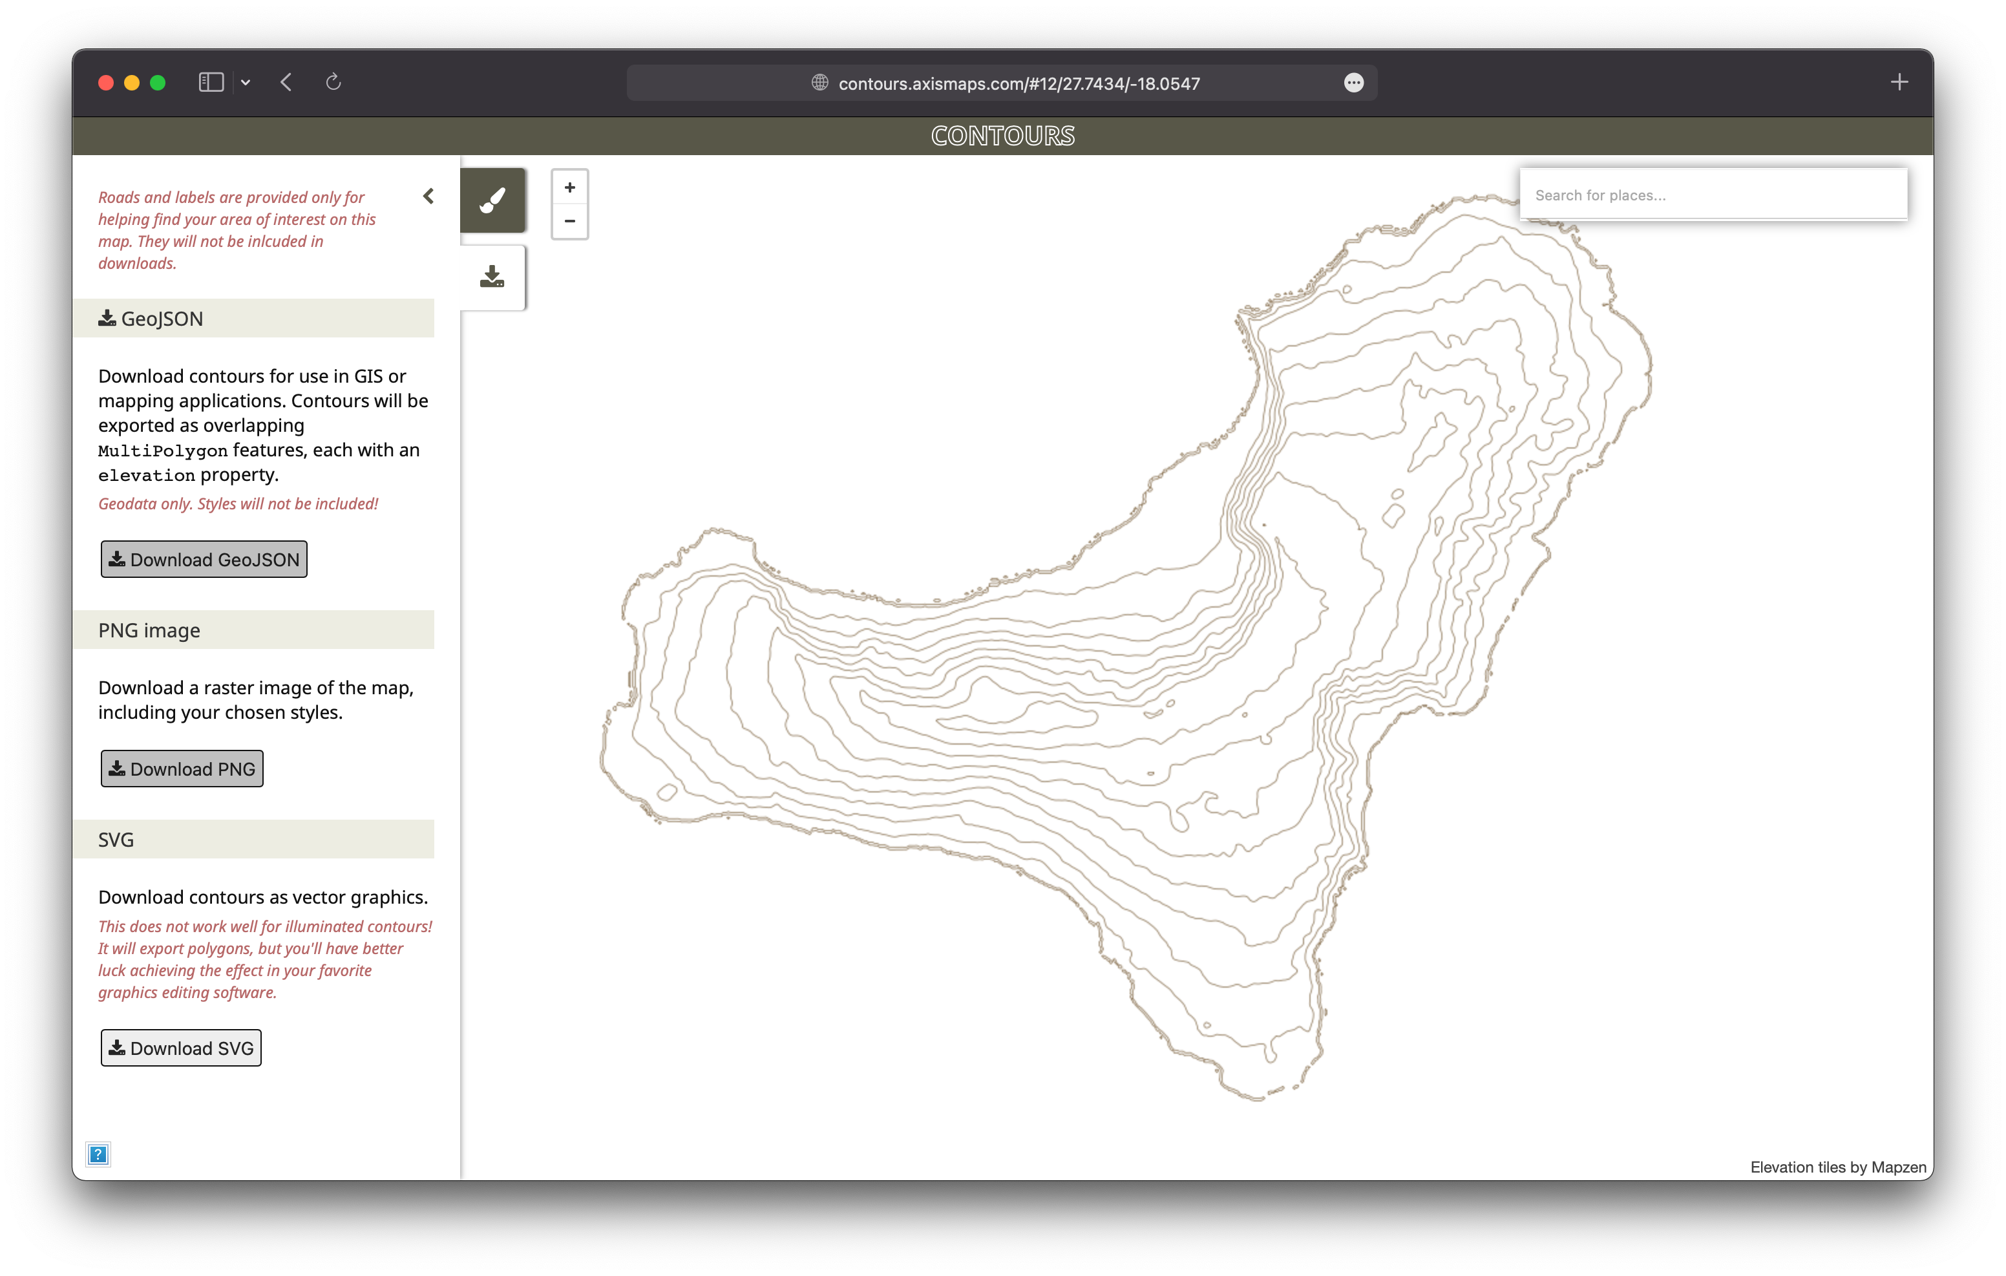
Task: Zoom out using the minus icon
Action: point(570,221)
